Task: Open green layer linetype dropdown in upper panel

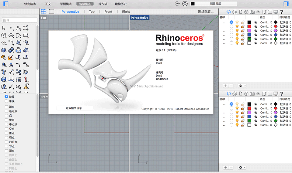Action: 266,39
